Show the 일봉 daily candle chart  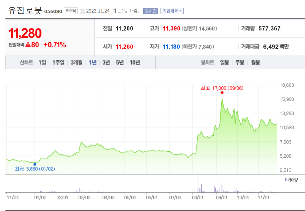coord(224,62)
